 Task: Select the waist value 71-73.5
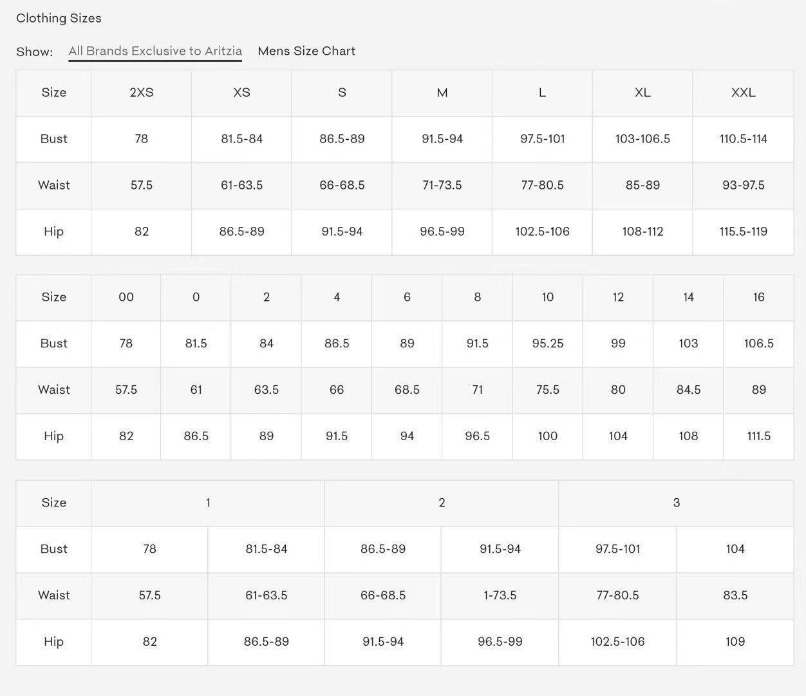tap(442, 185)
